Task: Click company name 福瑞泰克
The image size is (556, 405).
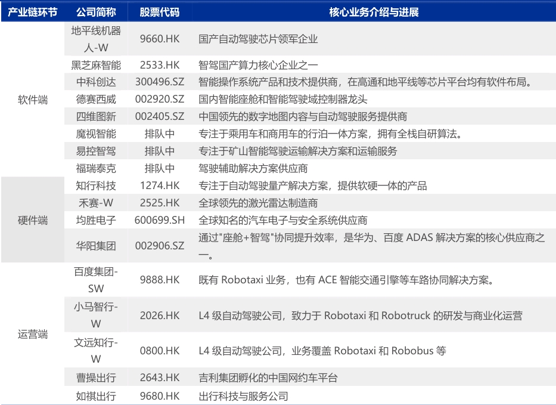Action: click(x=96, y=168)
